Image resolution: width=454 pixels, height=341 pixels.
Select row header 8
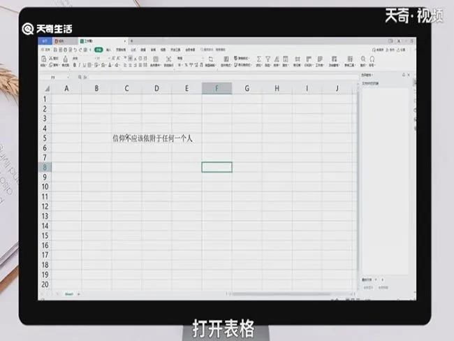click(45, 167)
